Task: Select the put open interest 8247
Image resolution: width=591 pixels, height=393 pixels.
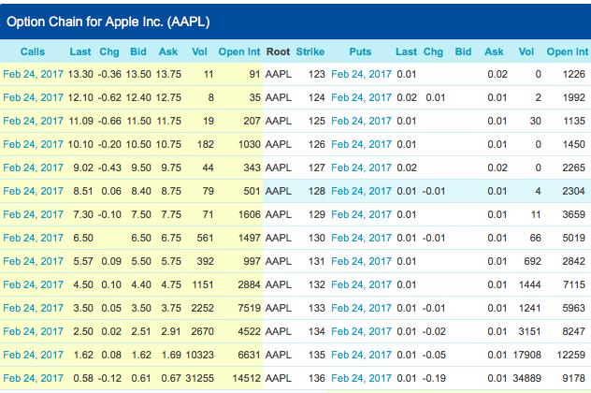Action: pyautogui.click(x=573, y=331)
